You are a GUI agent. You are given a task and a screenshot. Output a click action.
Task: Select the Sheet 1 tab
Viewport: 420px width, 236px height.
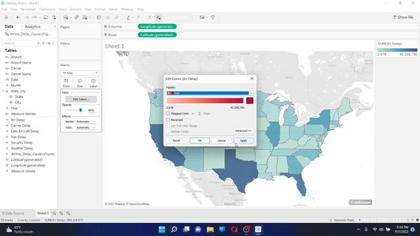(43, 213)
